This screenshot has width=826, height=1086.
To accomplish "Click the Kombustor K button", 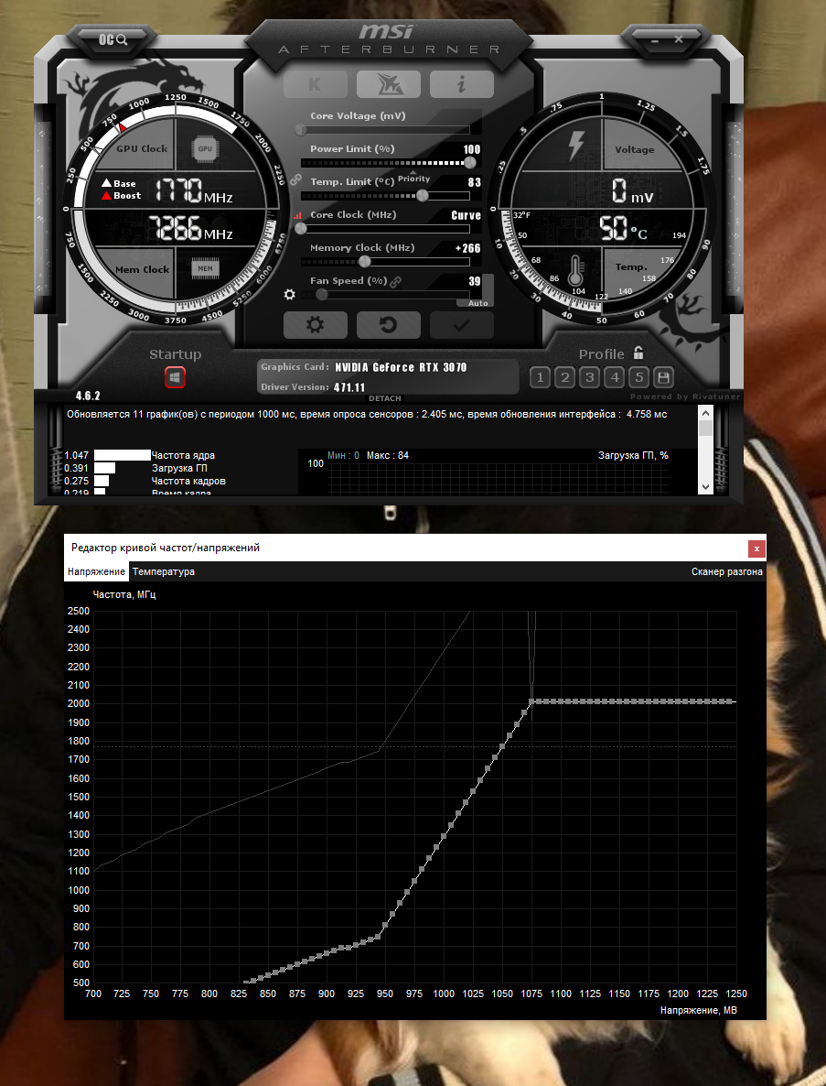I will click(315, 84).
